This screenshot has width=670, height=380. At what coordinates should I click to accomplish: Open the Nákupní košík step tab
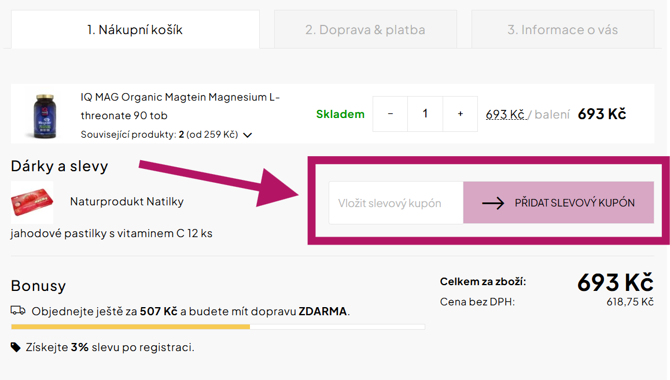135,29
